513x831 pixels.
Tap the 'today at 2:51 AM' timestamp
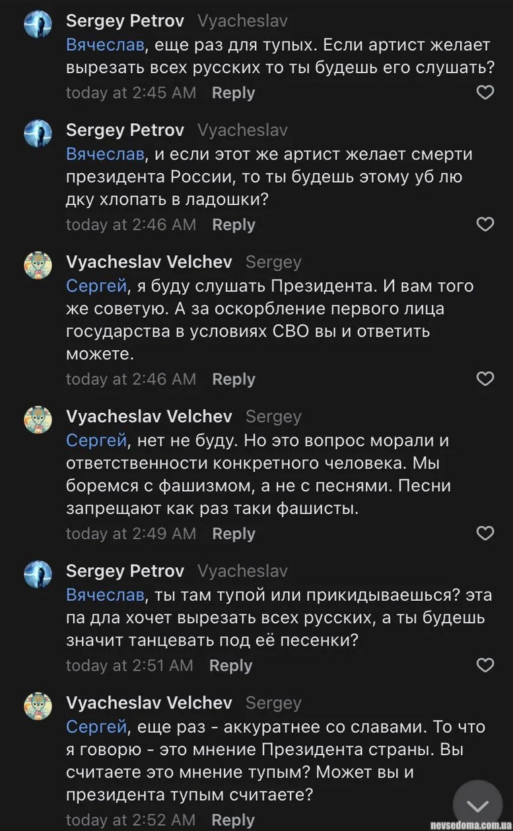[129, 665]
